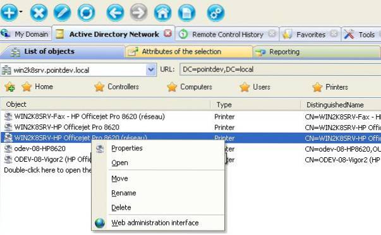The width and height of the screenshot is (381, 235).
Task: Sort by the Object column header
Action: tap(105, 104)
